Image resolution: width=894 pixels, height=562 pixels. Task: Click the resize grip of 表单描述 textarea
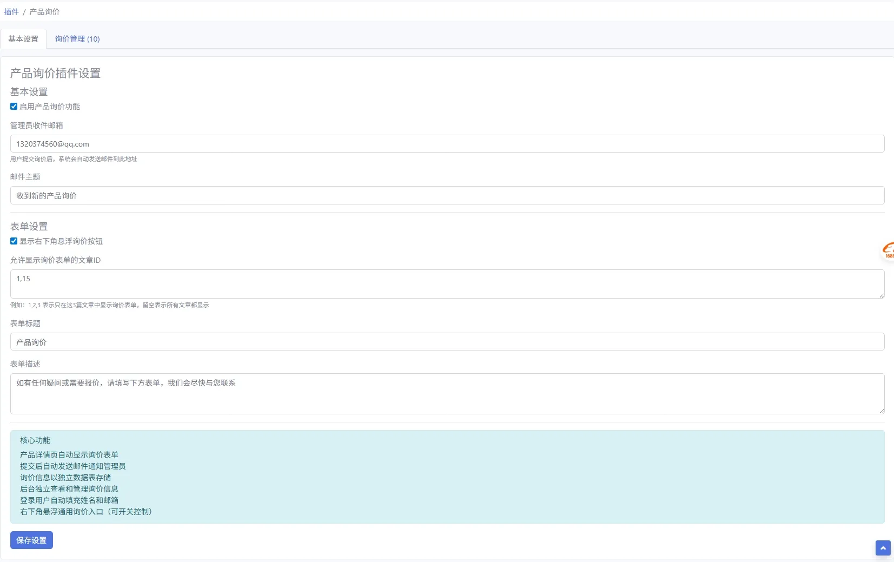(882, 411)
